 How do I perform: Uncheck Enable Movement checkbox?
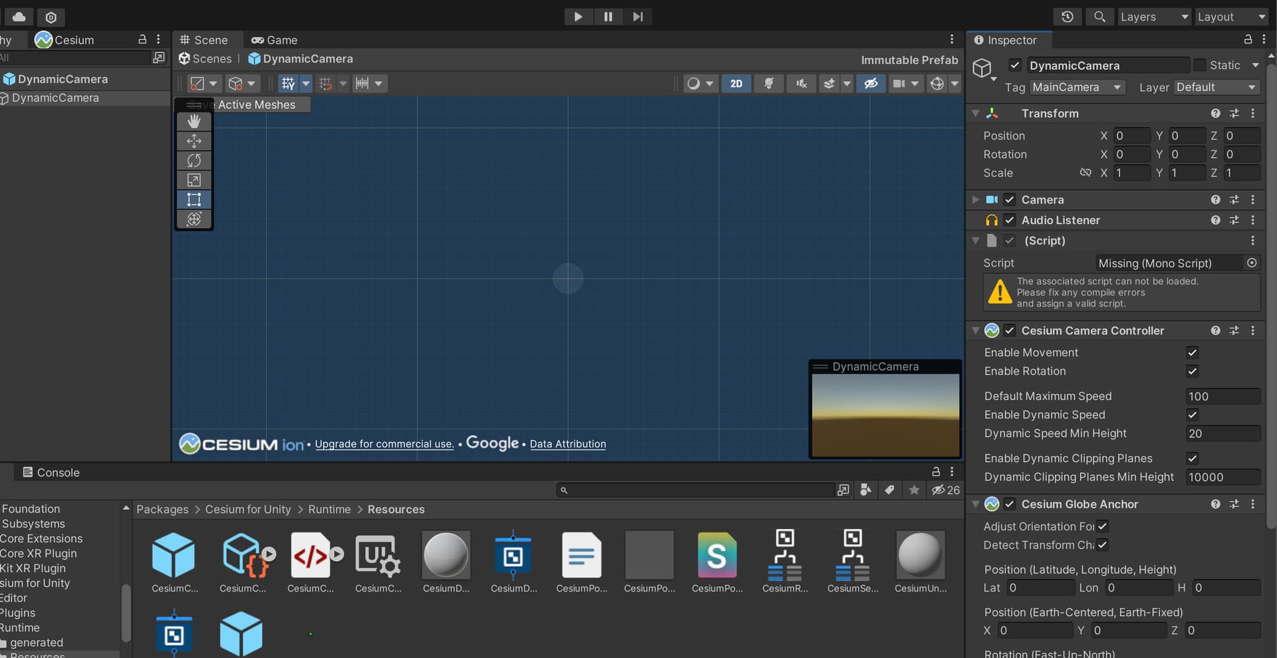(x=1192, y=353)
